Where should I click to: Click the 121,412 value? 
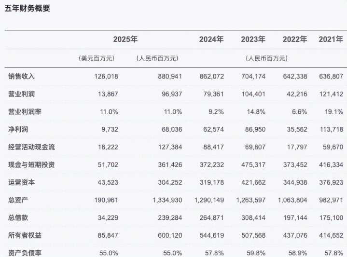coord(331,94)
